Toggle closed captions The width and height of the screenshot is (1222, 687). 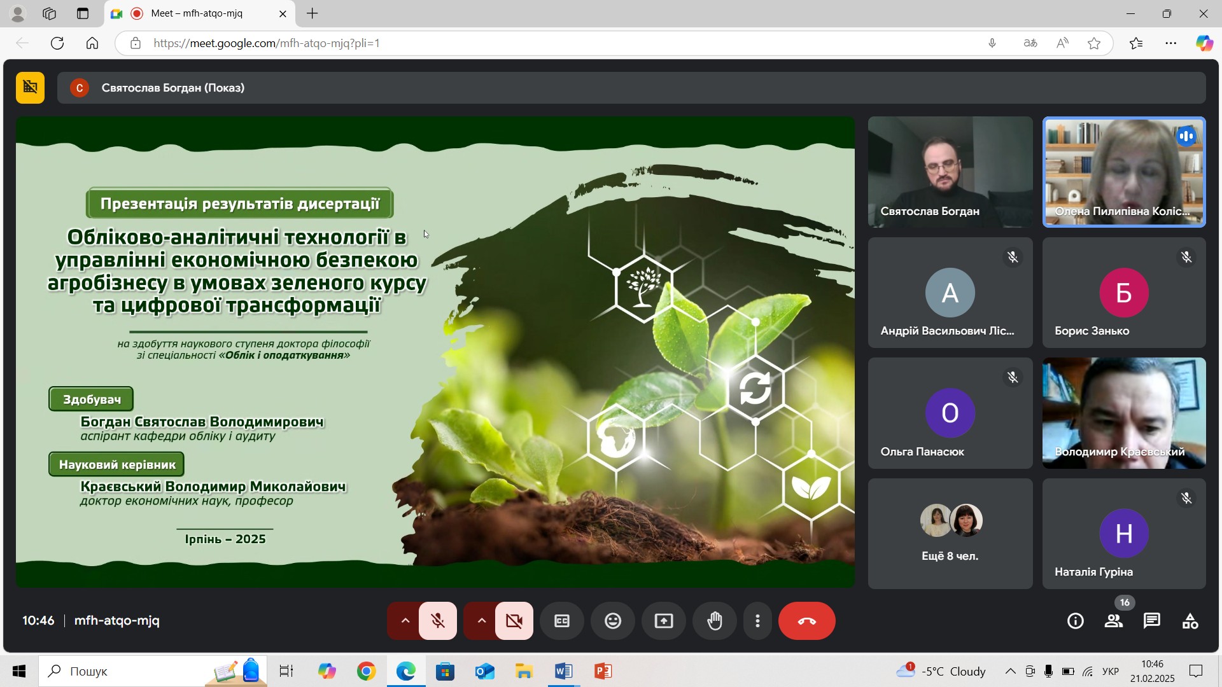pyautogui.click(x=562, y=621)
